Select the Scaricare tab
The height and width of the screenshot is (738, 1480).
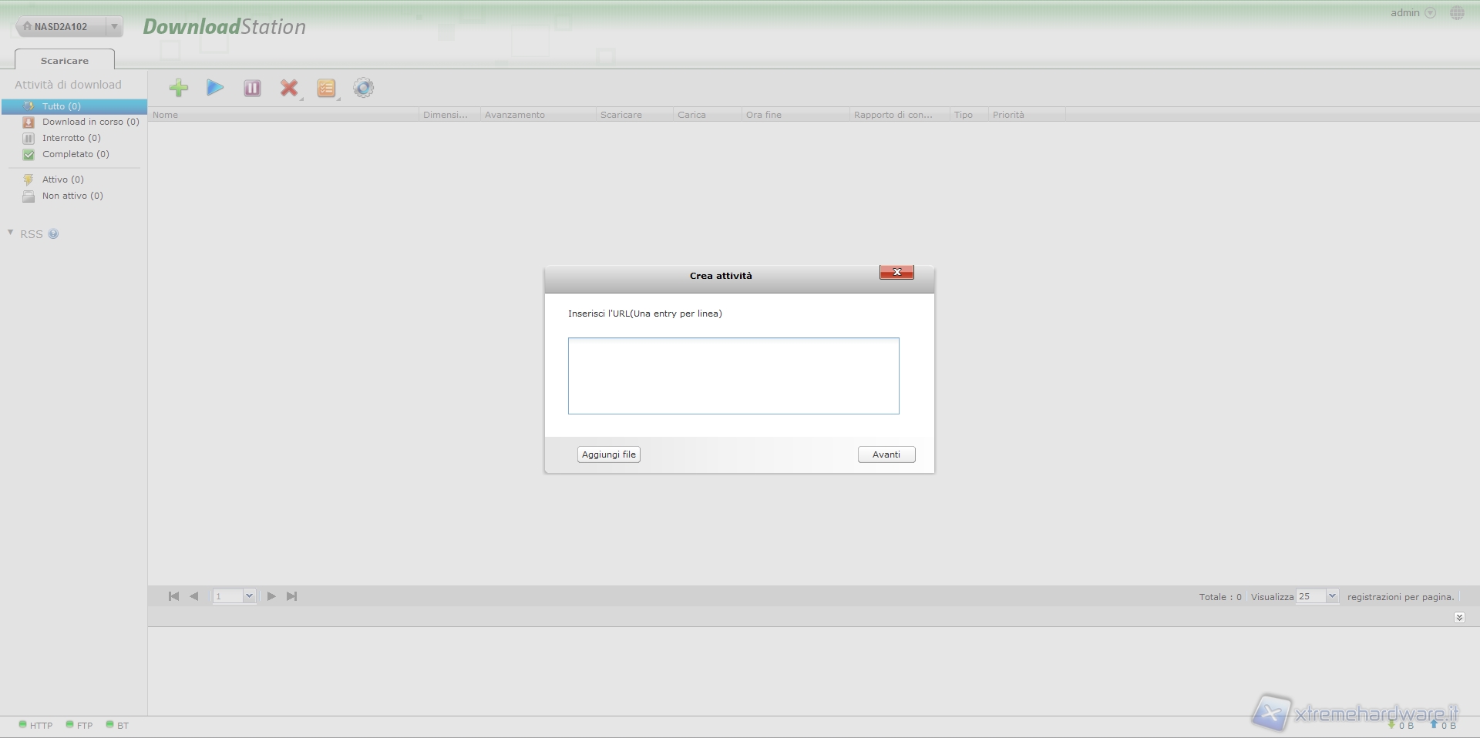[x=65, y=60]
